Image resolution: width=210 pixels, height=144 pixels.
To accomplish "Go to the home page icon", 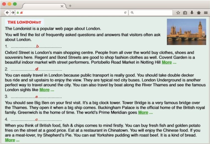I will [x=199, y=13].
